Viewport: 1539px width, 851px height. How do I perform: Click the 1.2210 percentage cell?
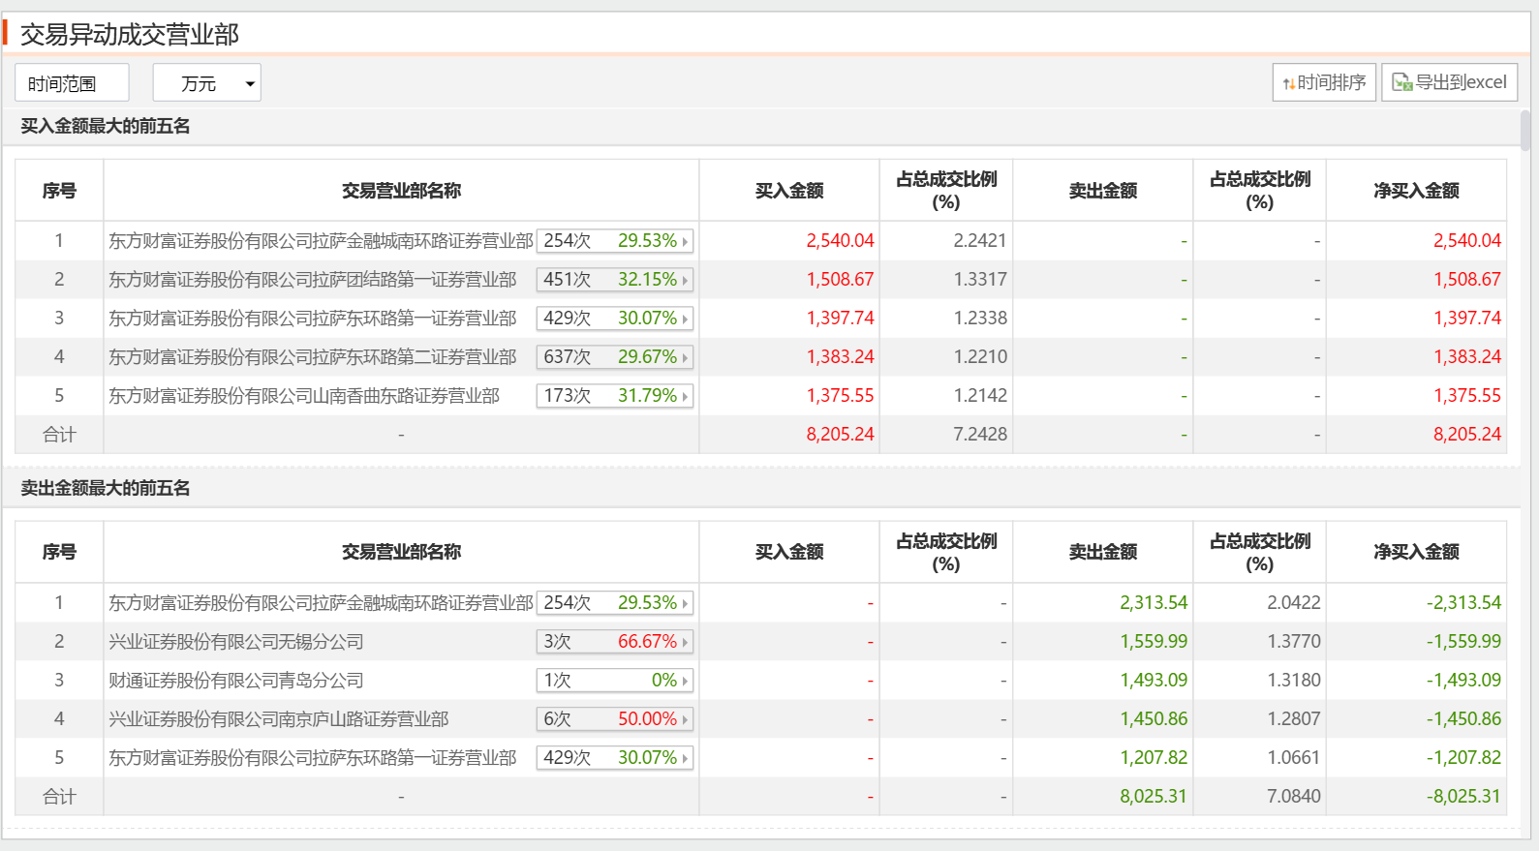pos(980,357)
